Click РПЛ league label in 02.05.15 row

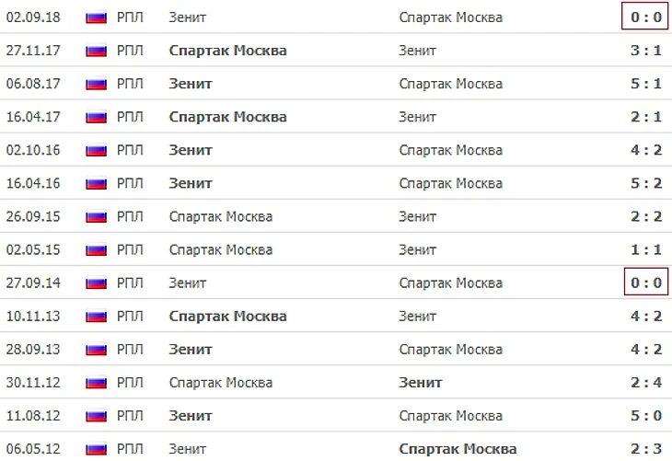[x=130, y=249]
